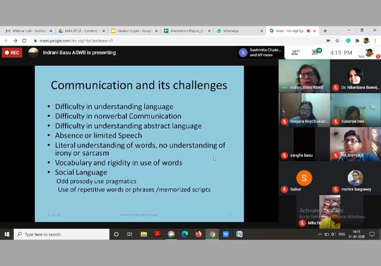This screenshot has height=266, width=381.
Task: Open a new browser tab
Action: click(325, 31)
